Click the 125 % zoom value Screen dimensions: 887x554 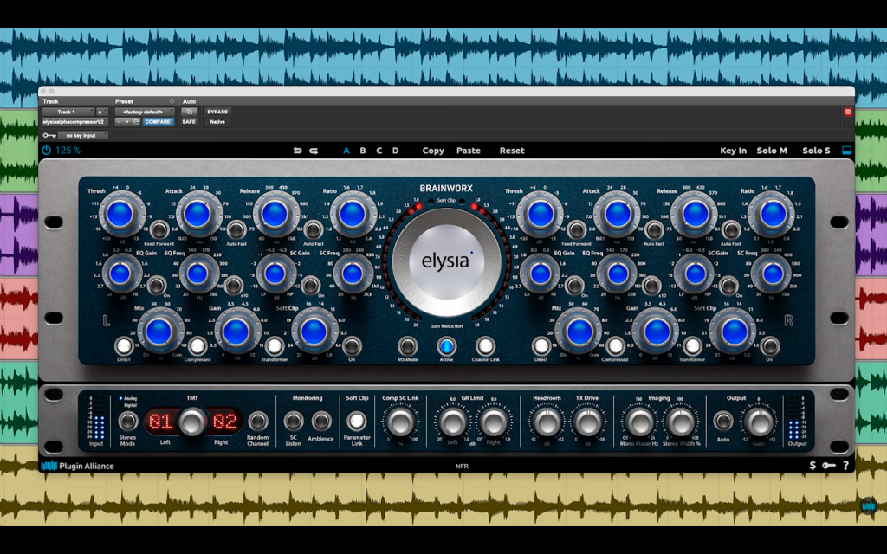(x=68, y=151)
